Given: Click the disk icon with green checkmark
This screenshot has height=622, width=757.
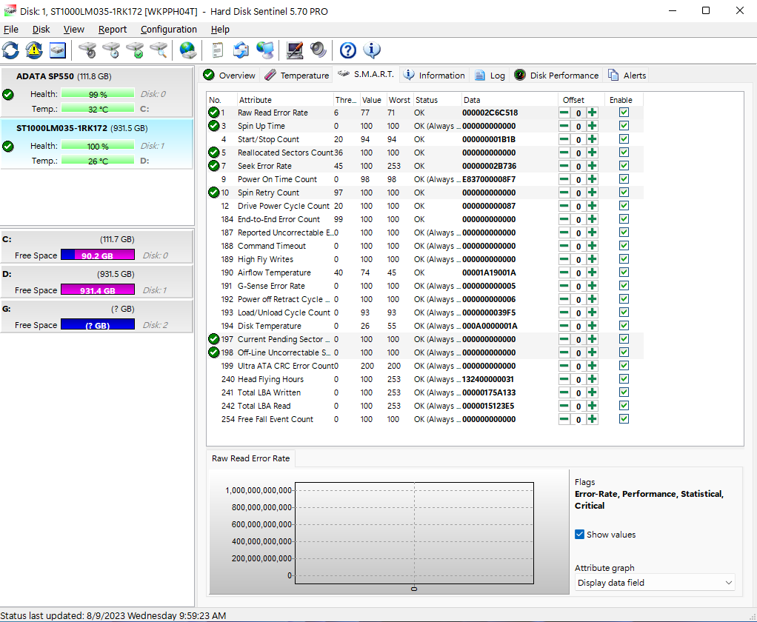Looking at the screenshot, I should [135, 50].
